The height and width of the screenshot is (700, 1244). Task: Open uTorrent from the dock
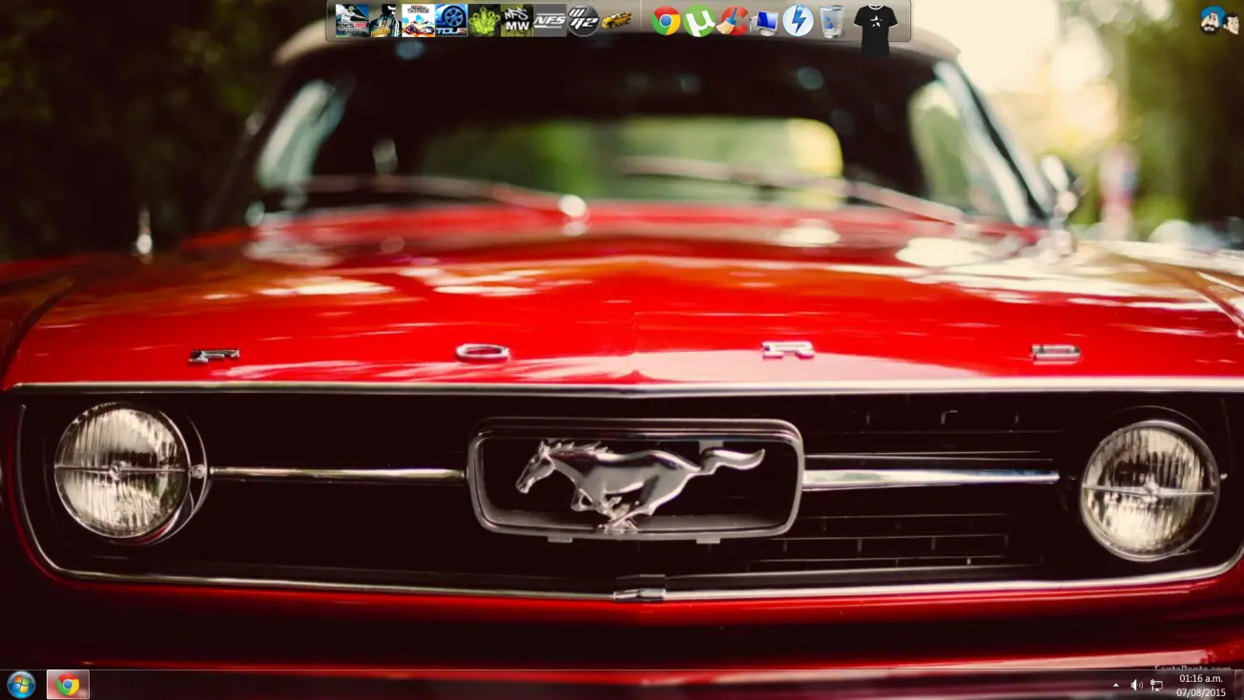tap(699, 20)
